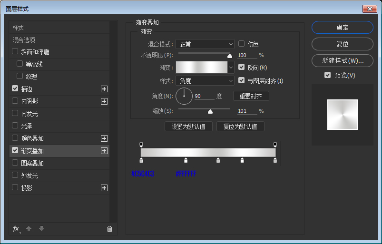The height and width of the screenshot is (244, 382).
Task: Select the 外发光 effect row
Action: tap(59, 176)
